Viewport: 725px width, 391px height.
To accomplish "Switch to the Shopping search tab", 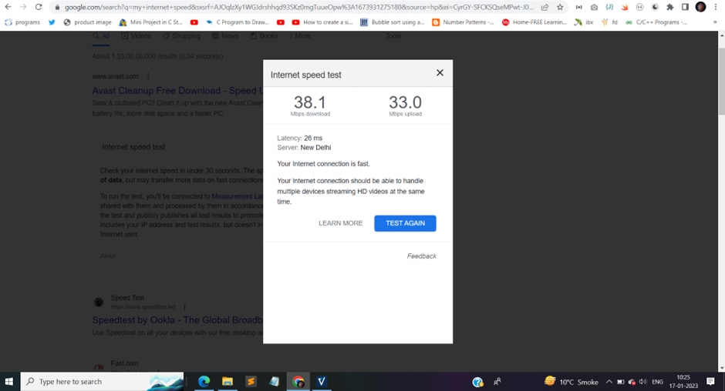I will click(181, 36).
